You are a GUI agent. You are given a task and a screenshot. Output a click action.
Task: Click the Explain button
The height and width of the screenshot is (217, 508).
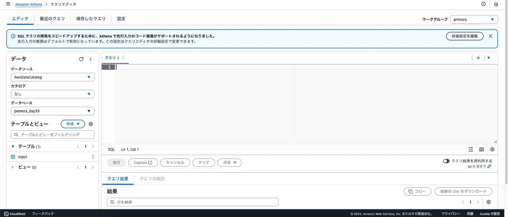coord(143,162)
